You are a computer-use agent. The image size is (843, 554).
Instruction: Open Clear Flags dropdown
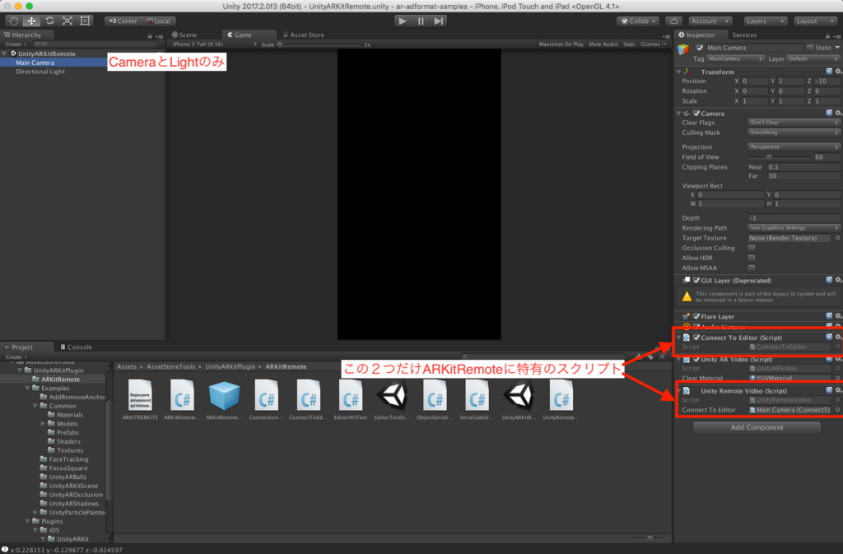coord(794,123)
